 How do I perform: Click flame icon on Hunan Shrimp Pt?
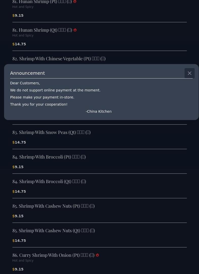click(x=75, y=2)
